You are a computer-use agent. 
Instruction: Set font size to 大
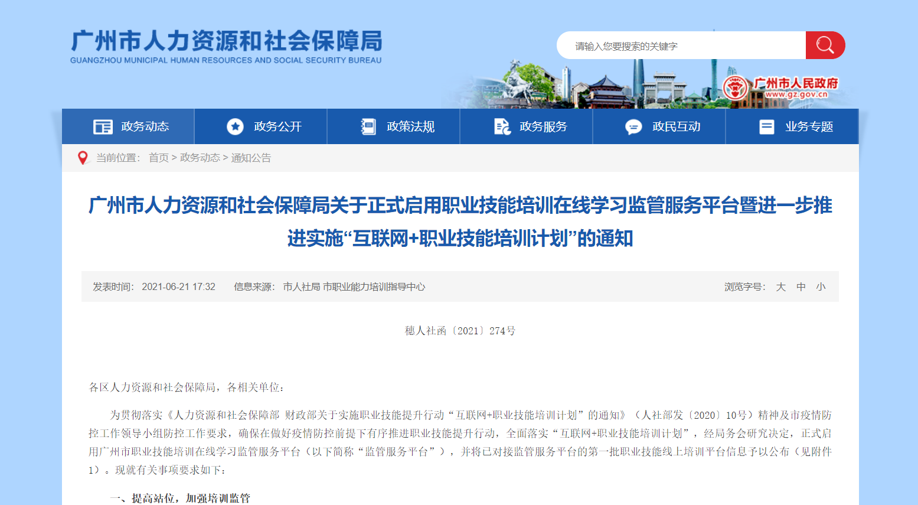780,286
